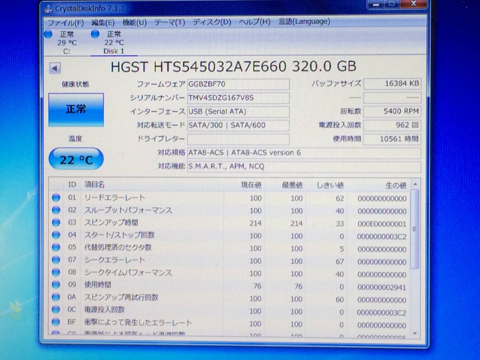Open the ディスク(D) menu

pyautogui.click(x=212, y=22)
